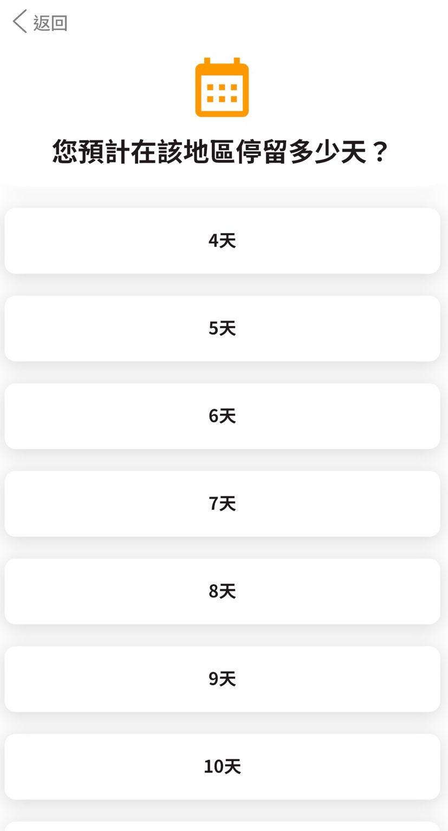Tap the partially visible card below 10天
The image size is (448, 831).
(222, 827)
